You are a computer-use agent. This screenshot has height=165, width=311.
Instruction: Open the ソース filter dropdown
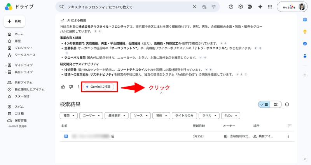pos(140,115)
